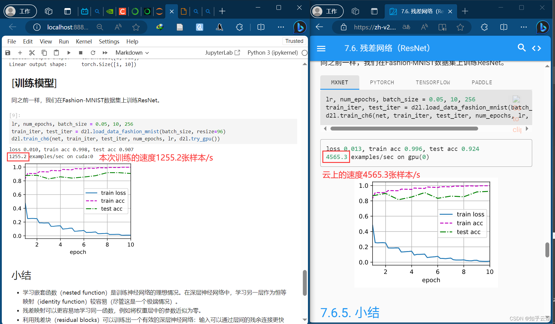Switch to the Bilibili tab in left browser

coord(85,11)
